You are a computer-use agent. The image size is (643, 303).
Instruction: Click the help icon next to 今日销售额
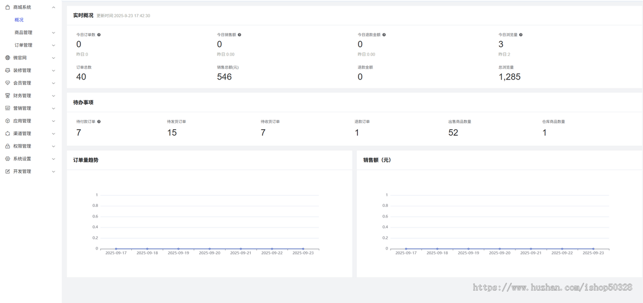(240, 35)
